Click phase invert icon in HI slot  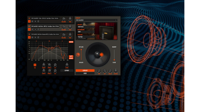(32, 37)
